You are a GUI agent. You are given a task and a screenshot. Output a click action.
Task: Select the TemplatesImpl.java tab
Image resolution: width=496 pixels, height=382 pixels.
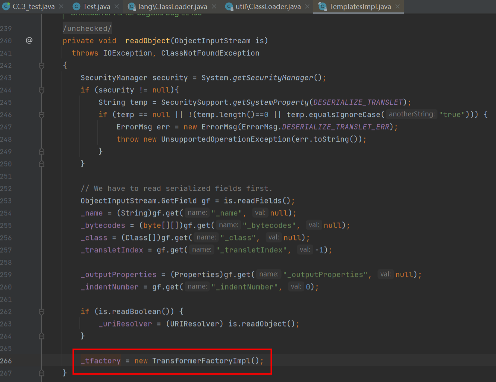[360, 6]
